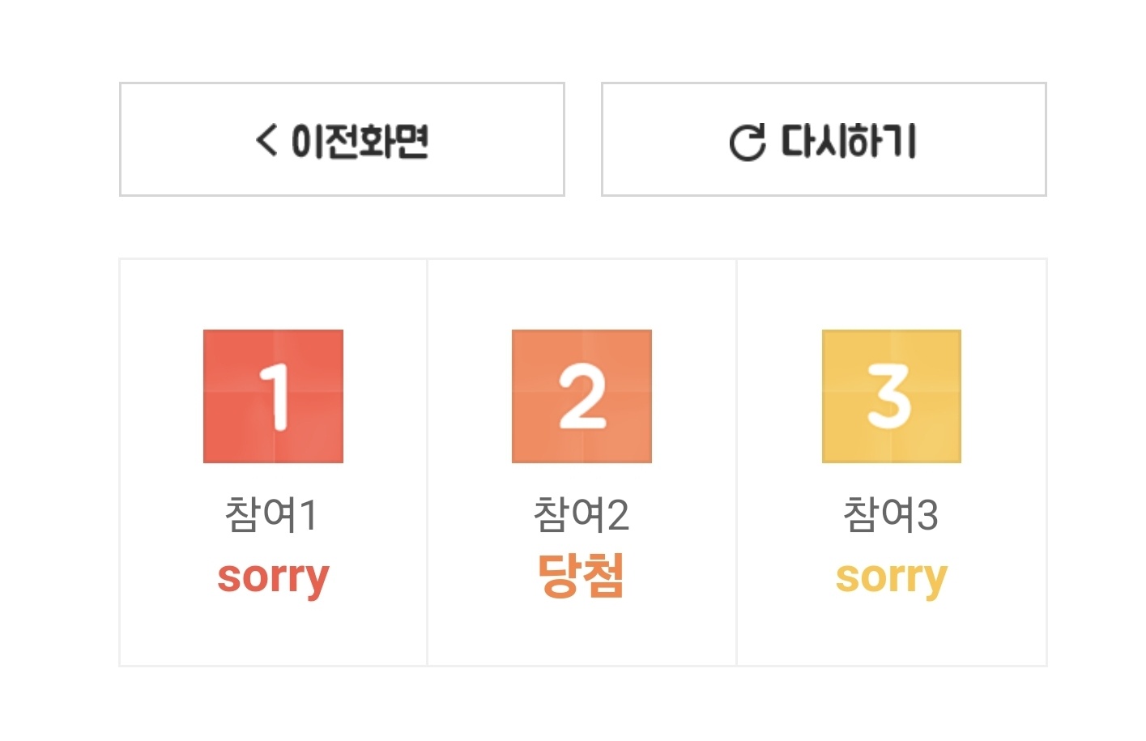Select the yellow number 3 tile
The height and width of the screenshot is (741, 1146).
891,396
